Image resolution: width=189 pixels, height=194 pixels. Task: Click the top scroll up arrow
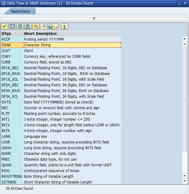[x=184, y=39]
